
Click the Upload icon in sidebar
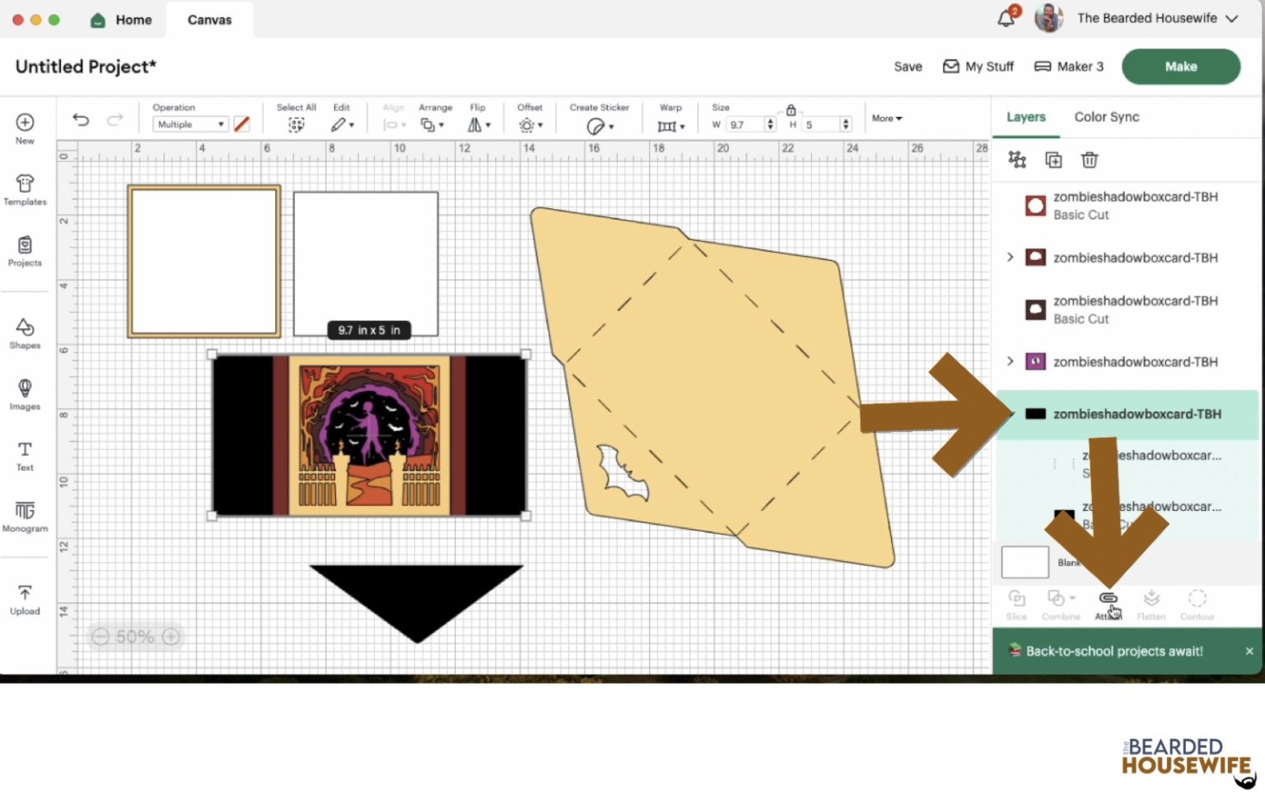(x=25, y=599)
